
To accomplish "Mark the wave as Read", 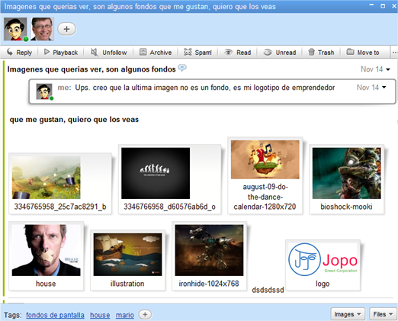I will (x=237, y=53).
